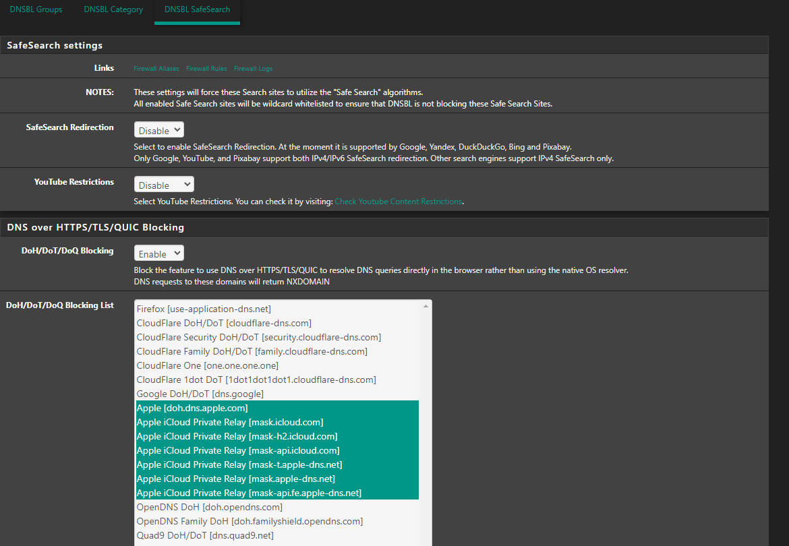Select OpenDNS Family DoH [doh.familyshield.opendns.com] entry
This screenshot has width=789, height=546.
[x=277, y=521]
